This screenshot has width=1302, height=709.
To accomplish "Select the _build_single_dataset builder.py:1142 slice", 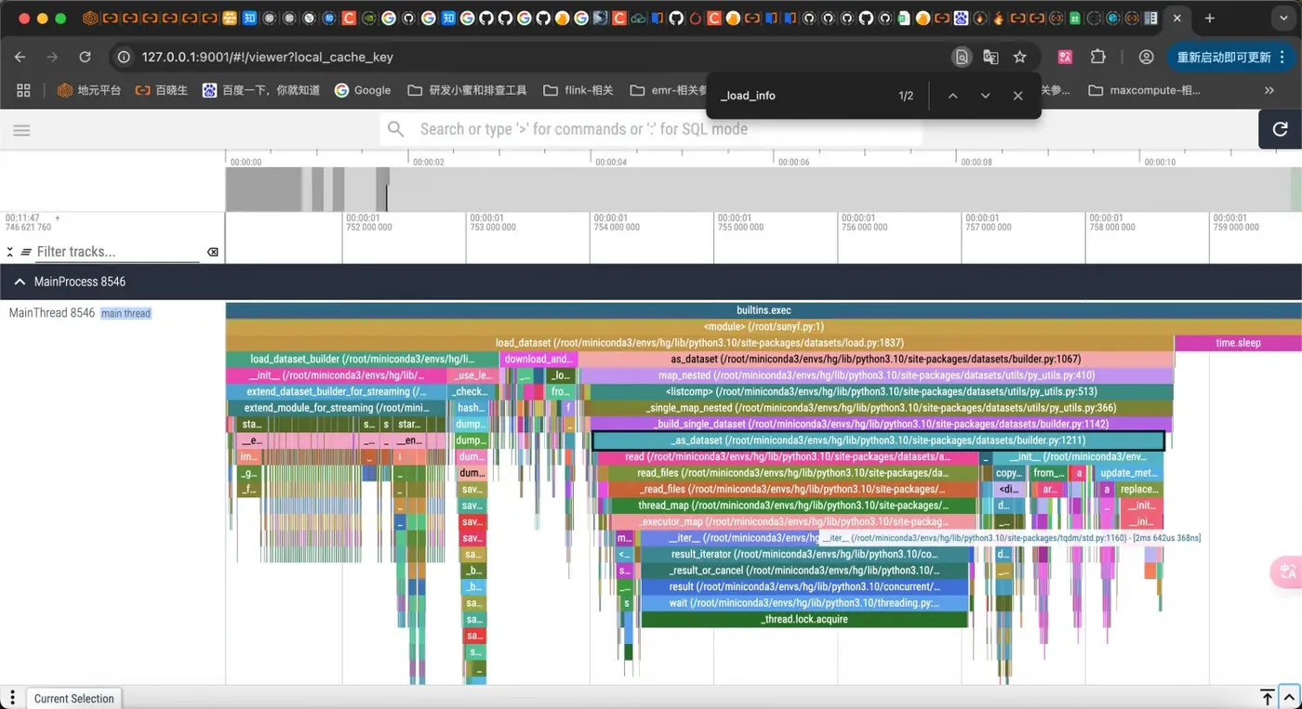I will (881, 424).
